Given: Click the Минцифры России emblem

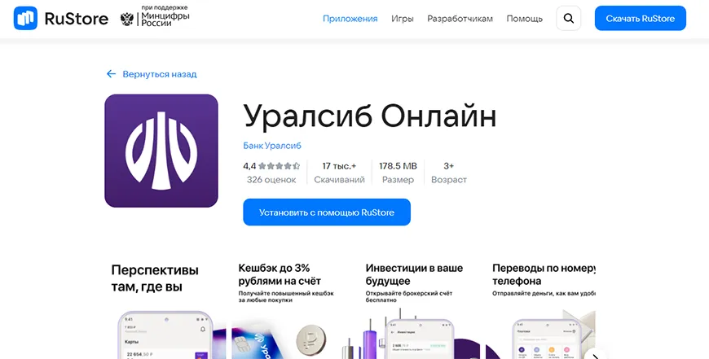Looking at the screenshot, I should pos(127,19).
